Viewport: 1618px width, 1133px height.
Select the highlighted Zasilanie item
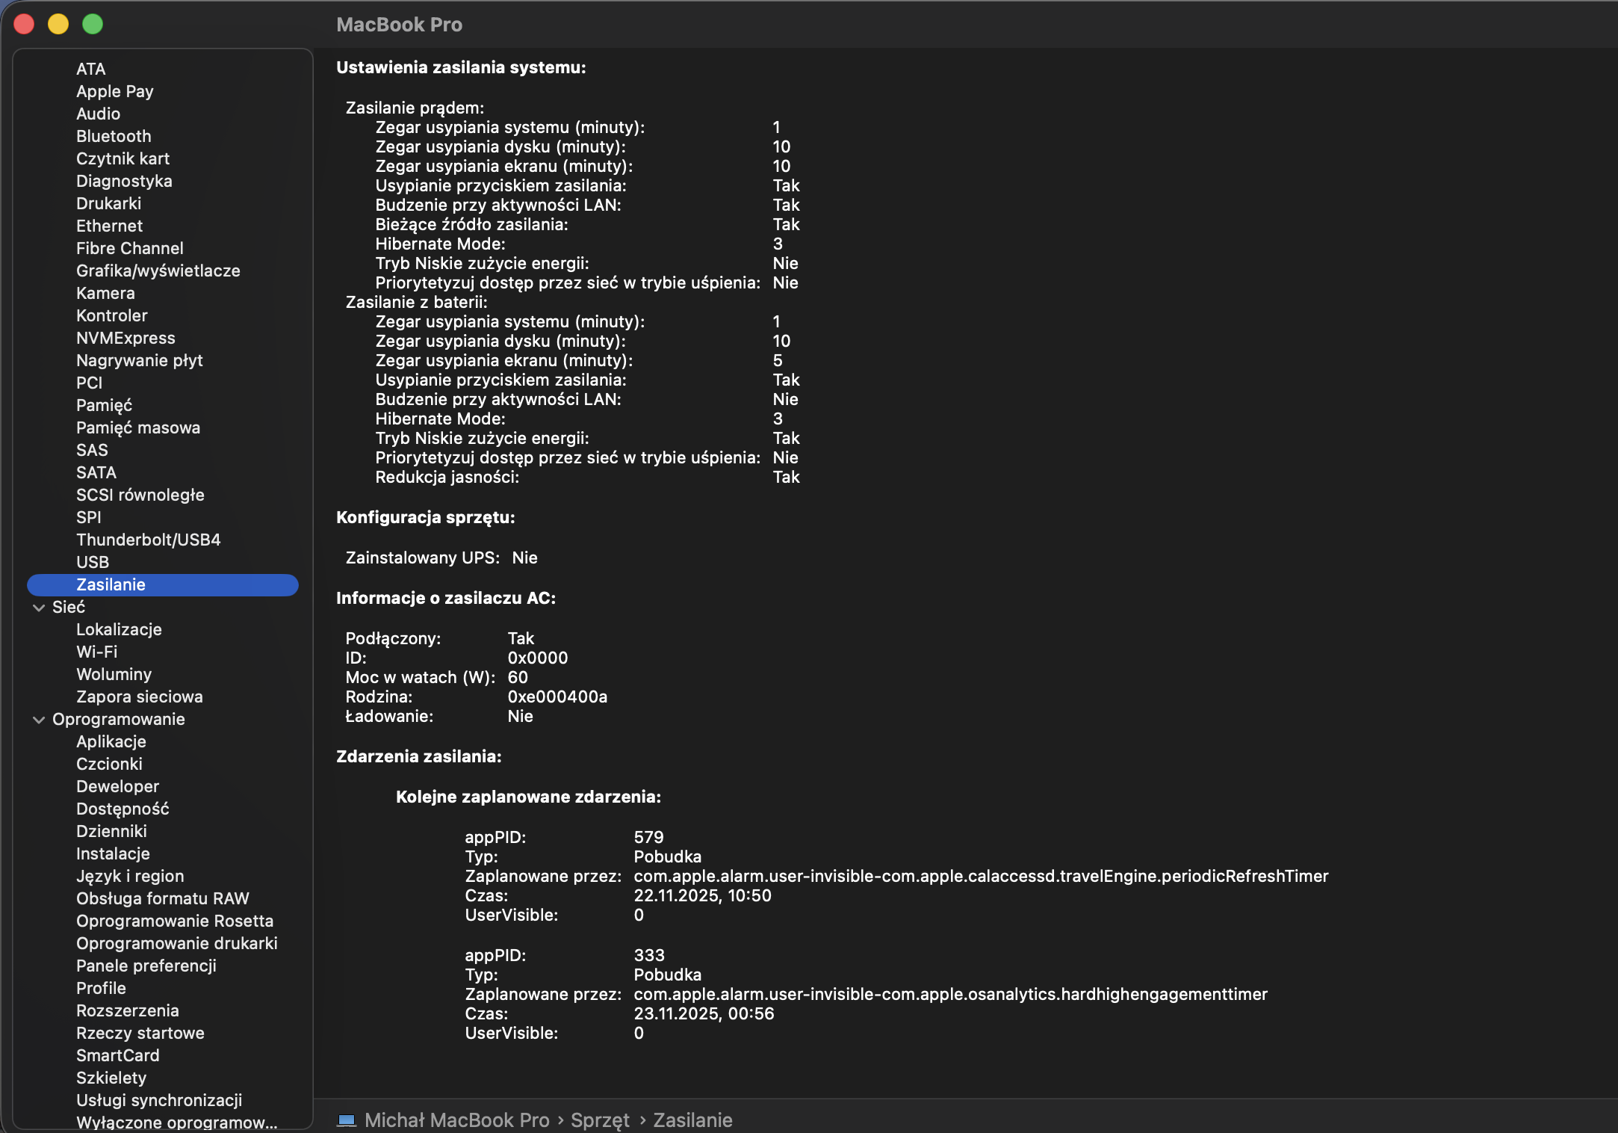click(x=111, y=584)
